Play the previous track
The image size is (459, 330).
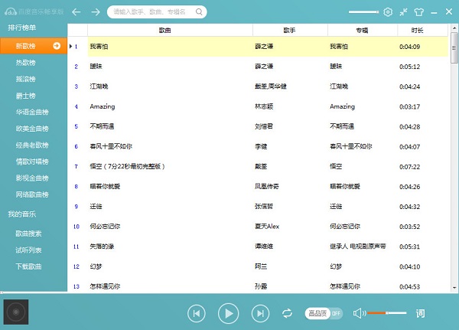click(197, 312)
